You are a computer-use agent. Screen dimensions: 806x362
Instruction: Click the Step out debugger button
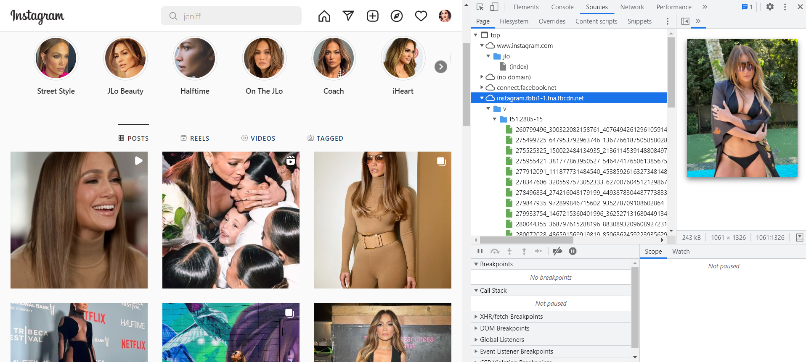[524, 251]
